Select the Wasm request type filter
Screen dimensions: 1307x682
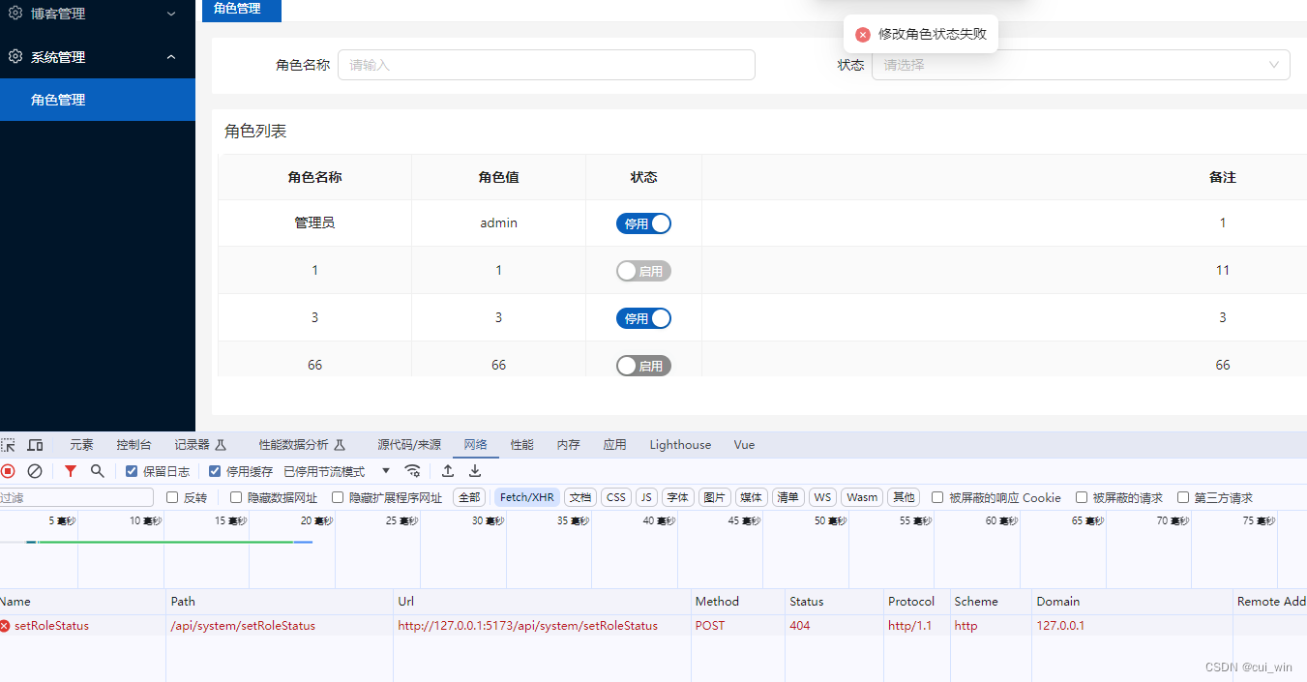click(862, 497)
